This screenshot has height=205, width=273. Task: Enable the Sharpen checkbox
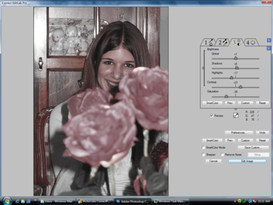(204, 155)
